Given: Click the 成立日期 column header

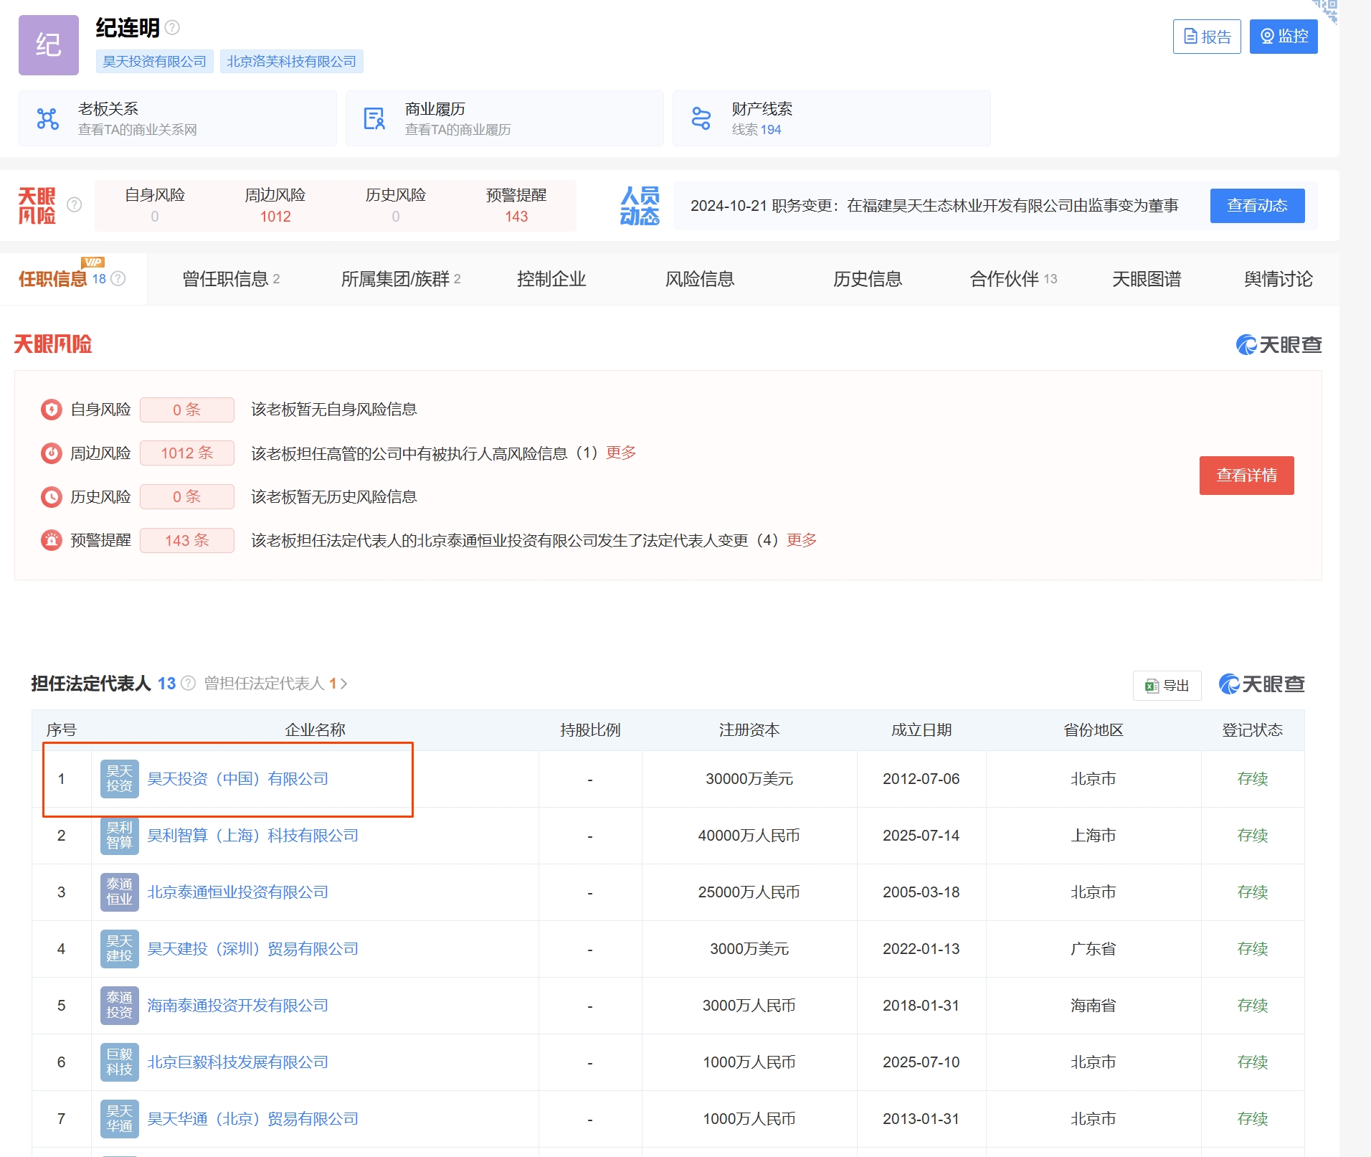Looking at the screenshot, I should coord(921,730).
